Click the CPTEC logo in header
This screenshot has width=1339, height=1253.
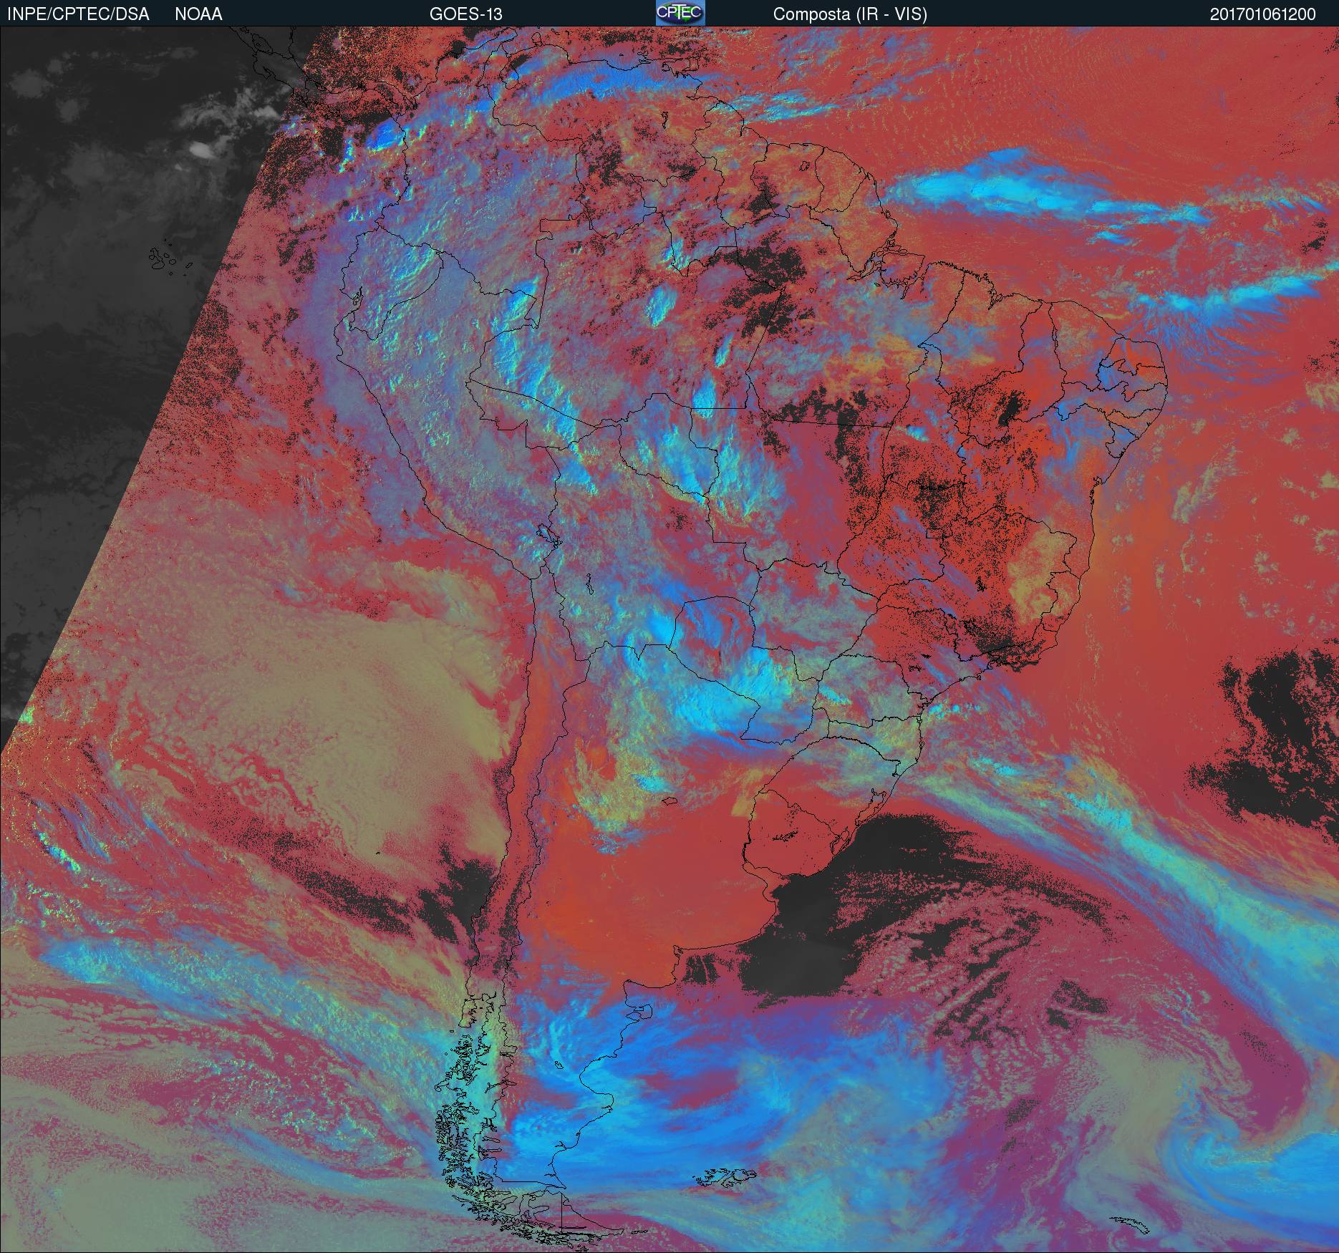(x=680, y=13)
